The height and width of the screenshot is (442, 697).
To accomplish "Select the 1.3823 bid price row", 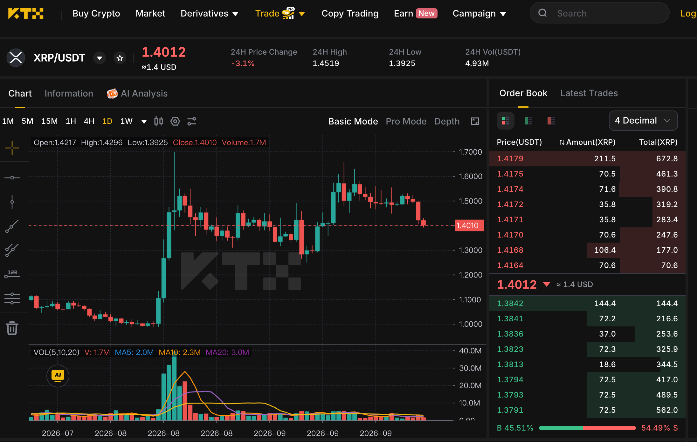I will tap(587, 349).
